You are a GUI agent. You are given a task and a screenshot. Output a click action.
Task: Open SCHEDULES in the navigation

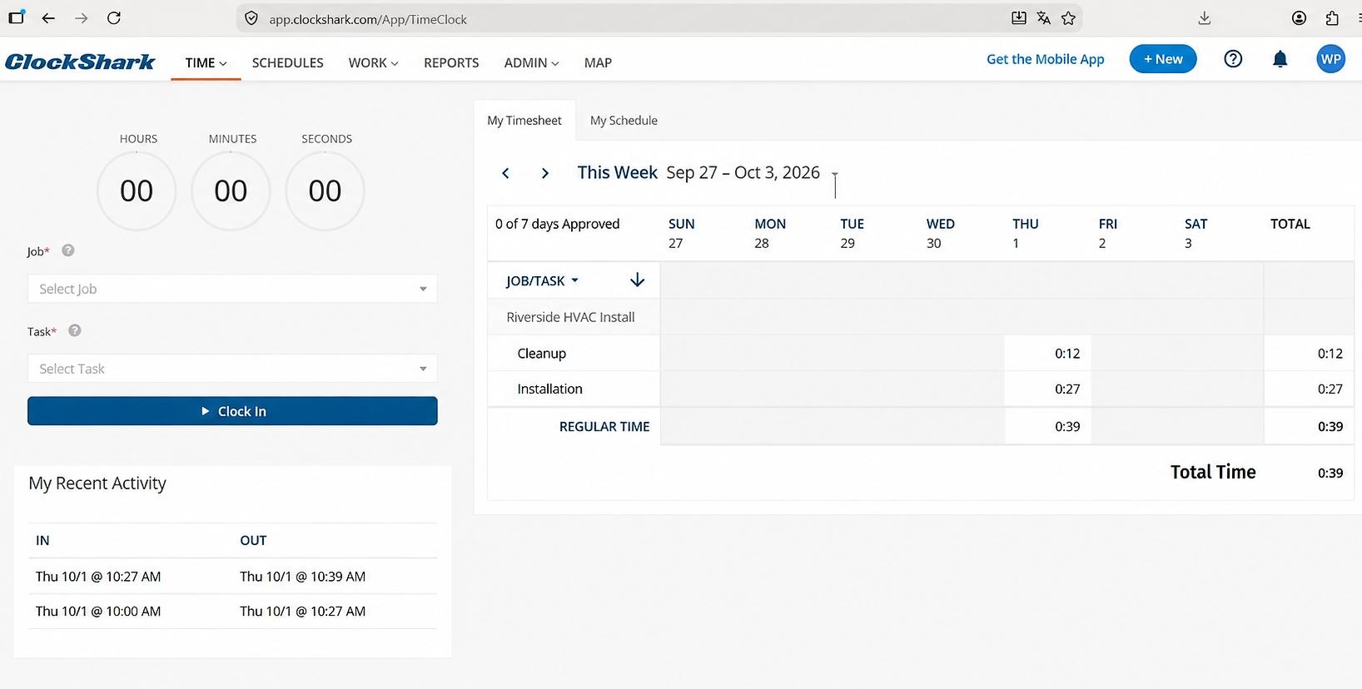[287, 63]
